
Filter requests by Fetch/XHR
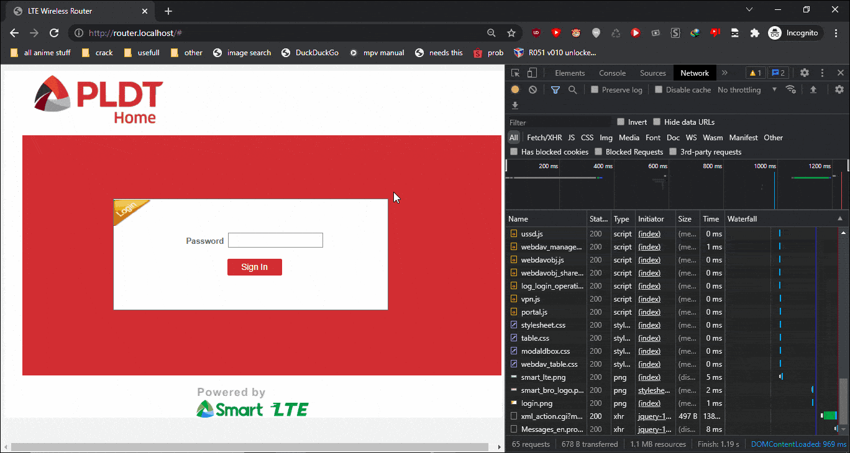coord(544,138)
